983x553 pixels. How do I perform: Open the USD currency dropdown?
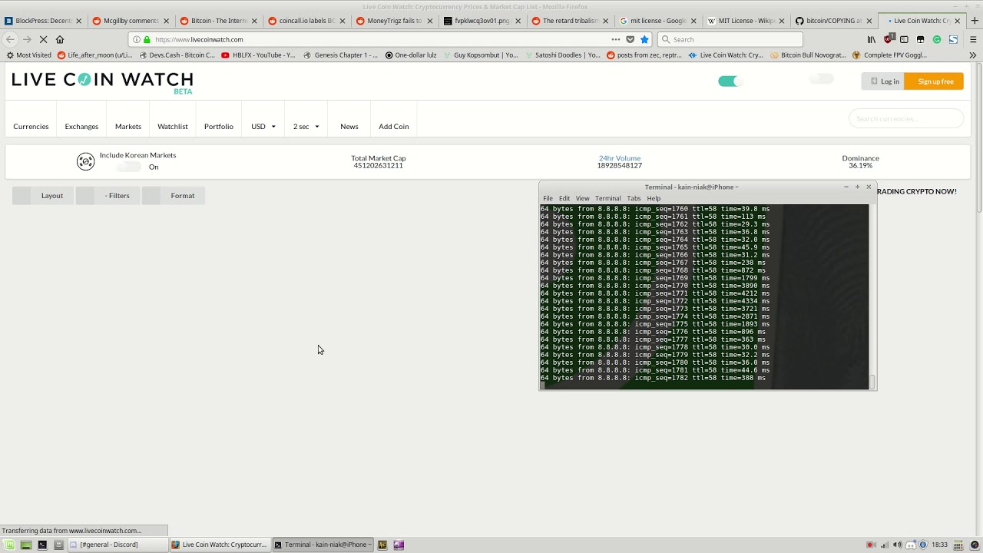click(x=263, y=127)
